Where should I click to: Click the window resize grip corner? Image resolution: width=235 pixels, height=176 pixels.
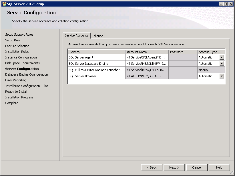[x=232, y=173]
